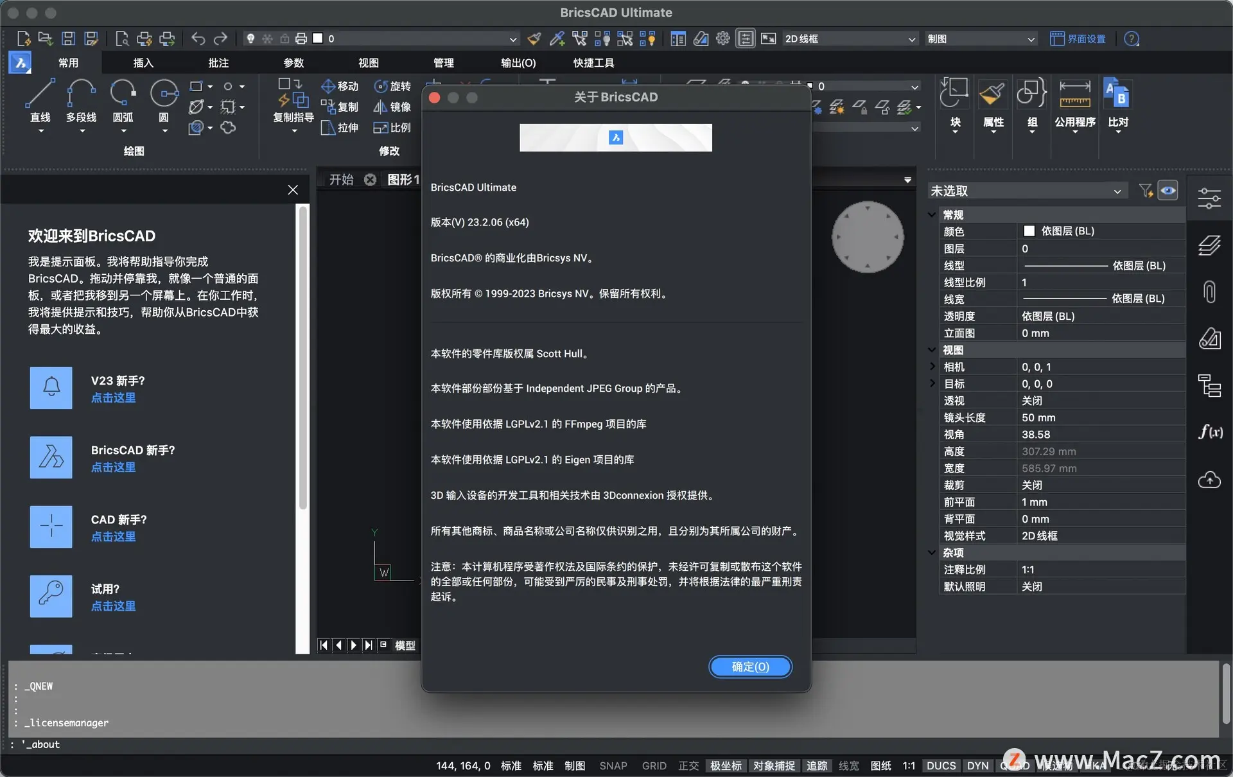The image size is (1233, 777).
Task: Open the 未选取 selection dropdown
Action: 1026,191
